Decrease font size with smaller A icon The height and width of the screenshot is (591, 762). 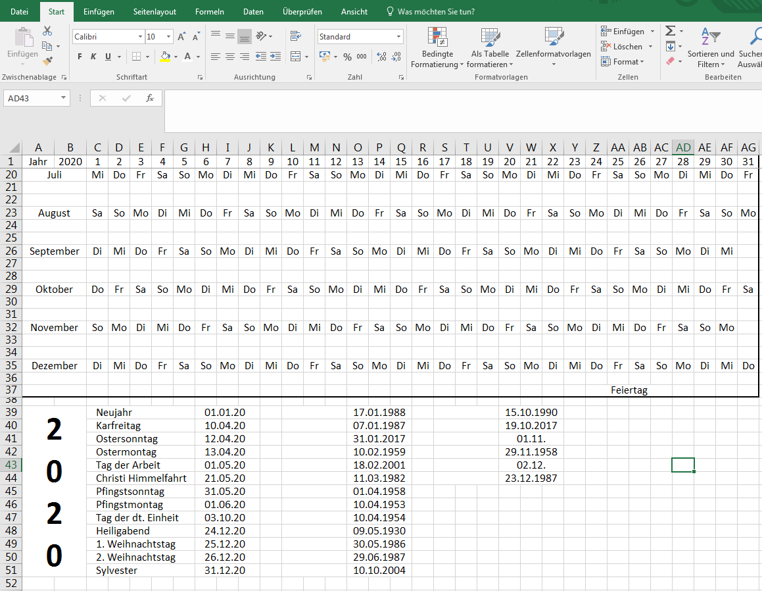196,37
